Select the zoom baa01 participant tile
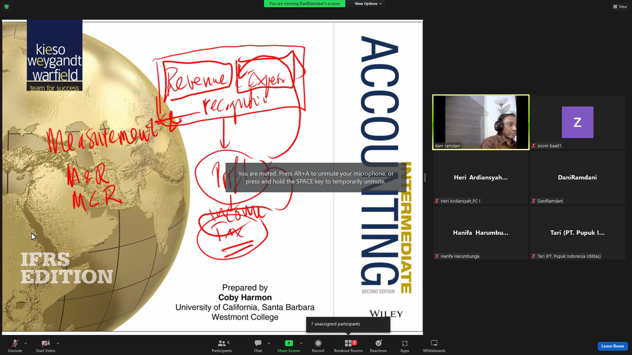This screenshot has width=632, height=355. (577, 122)
